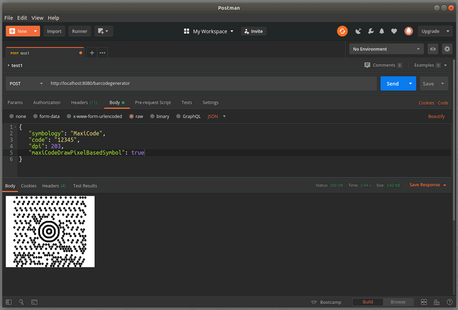Open the View menu
Screen dimensions: 458x310
coord(37,18)
